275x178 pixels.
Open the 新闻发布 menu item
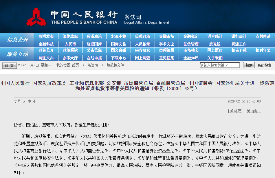click(x=46, y=36)
